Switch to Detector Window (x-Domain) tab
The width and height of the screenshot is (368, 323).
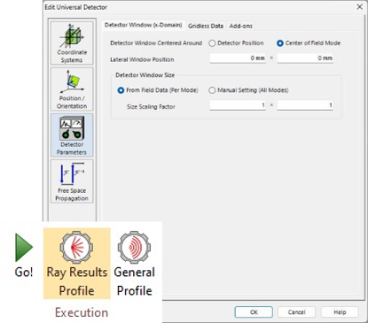144,25
